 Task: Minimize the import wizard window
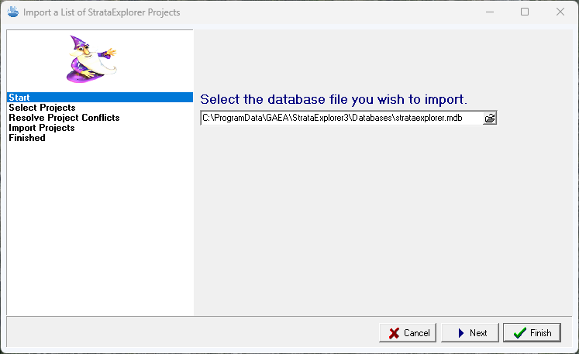point(489,12)
